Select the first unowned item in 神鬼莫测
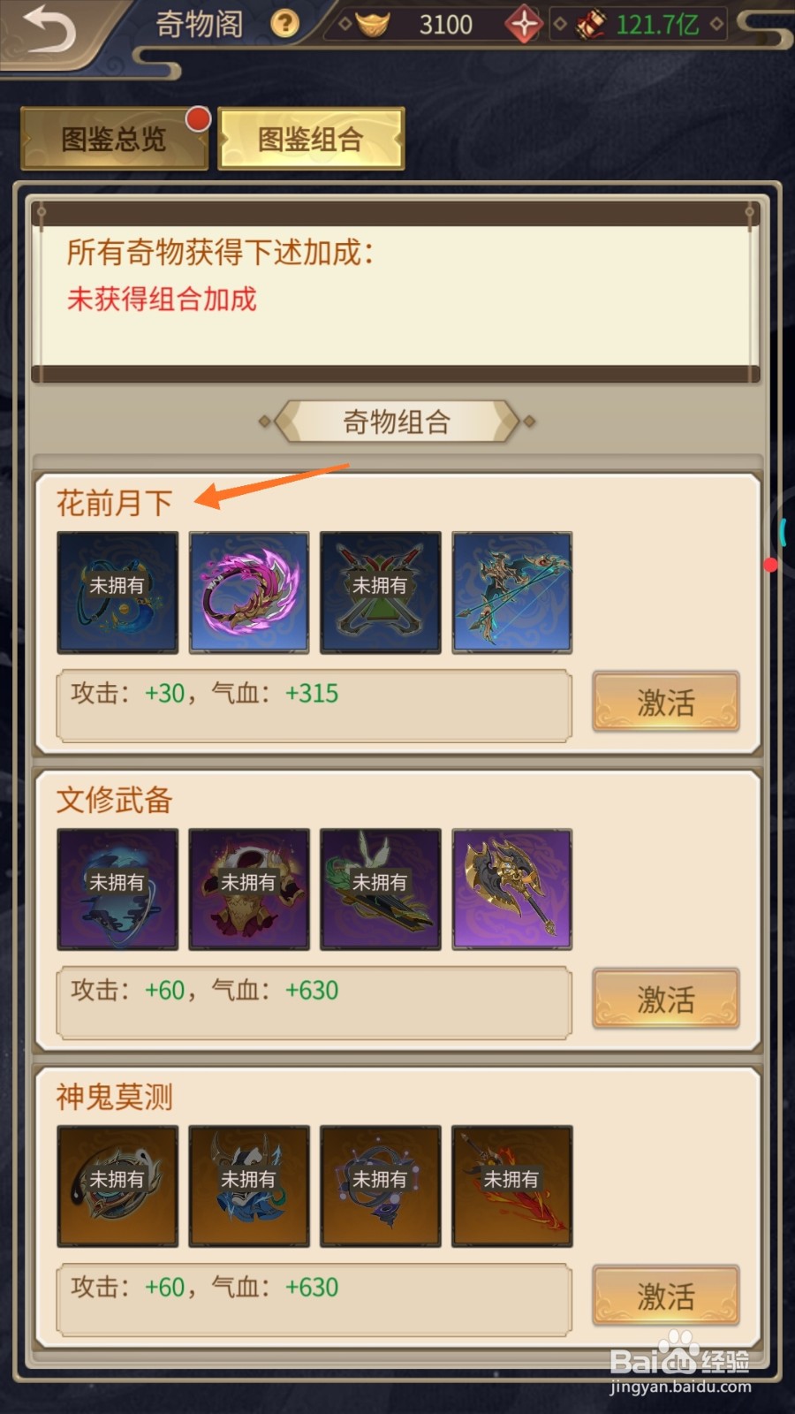795x1414 pixels. pyautogui.click(x=117, y=1187)
